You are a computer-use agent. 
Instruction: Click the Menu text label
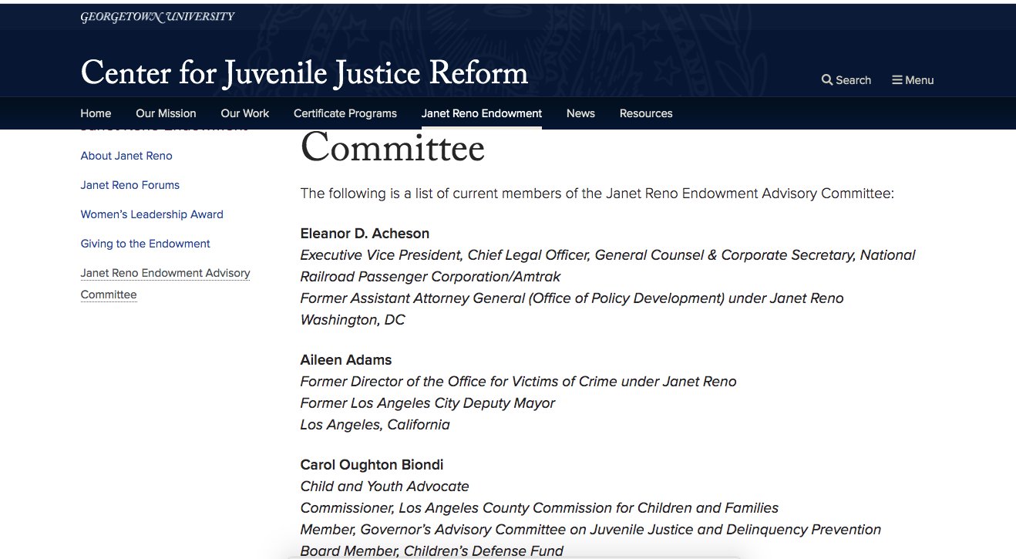[x=920, y=80]
